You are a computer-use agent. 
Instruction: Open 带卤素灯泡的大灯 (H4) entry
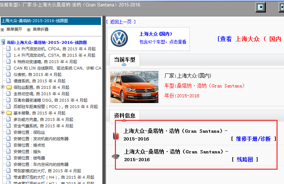click(x=54, y=177)
